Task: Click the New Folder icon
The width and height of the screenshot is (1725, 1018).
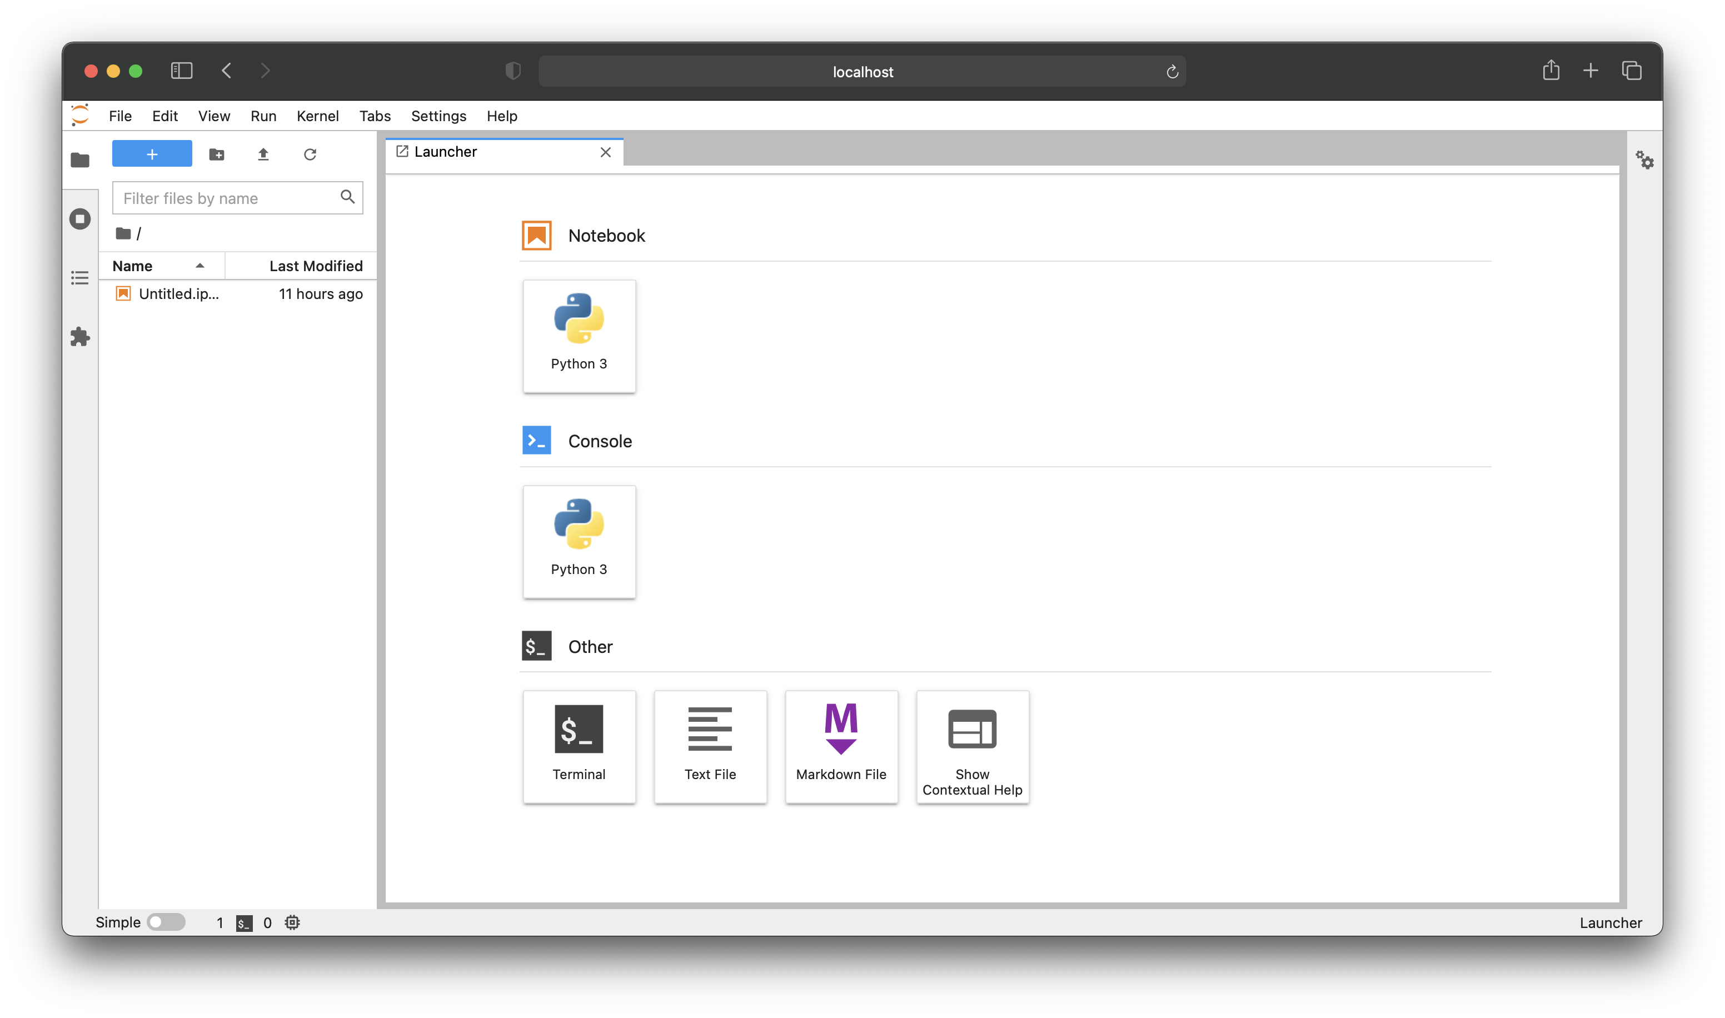Action: tap(217, 154)
